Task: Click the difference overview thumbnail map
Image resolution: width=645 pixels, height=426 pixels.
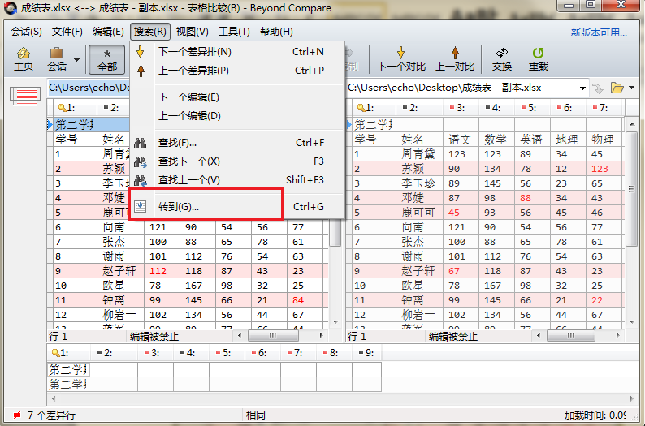Action: coord(25,95)
